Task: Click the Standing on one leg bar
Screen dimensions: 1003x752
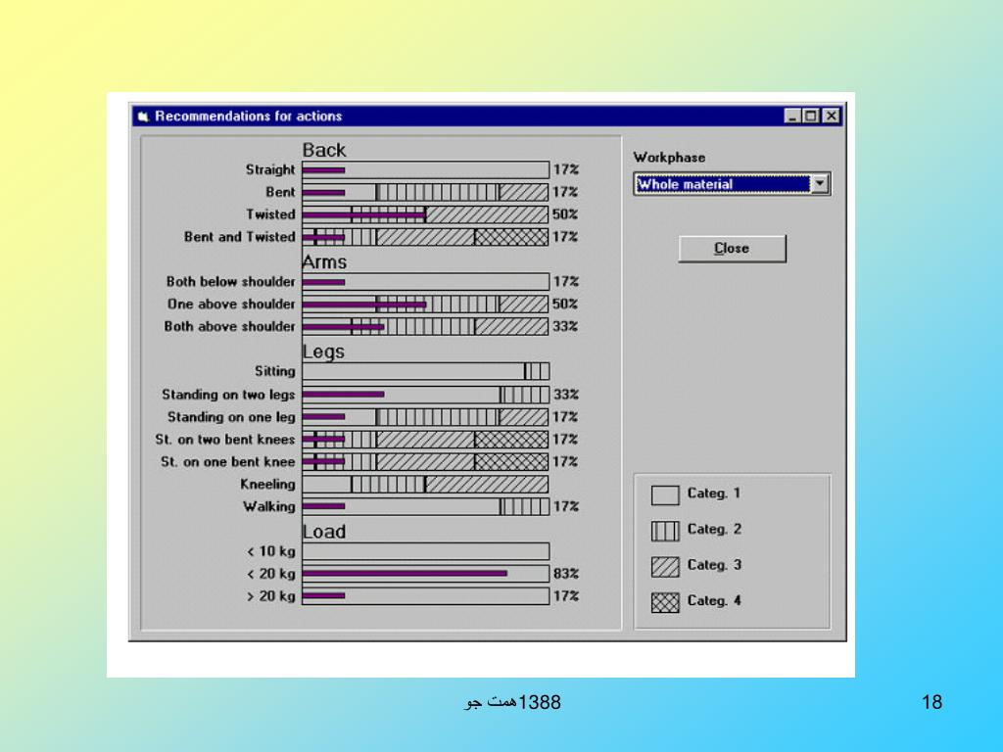Action: click(425, 417)
